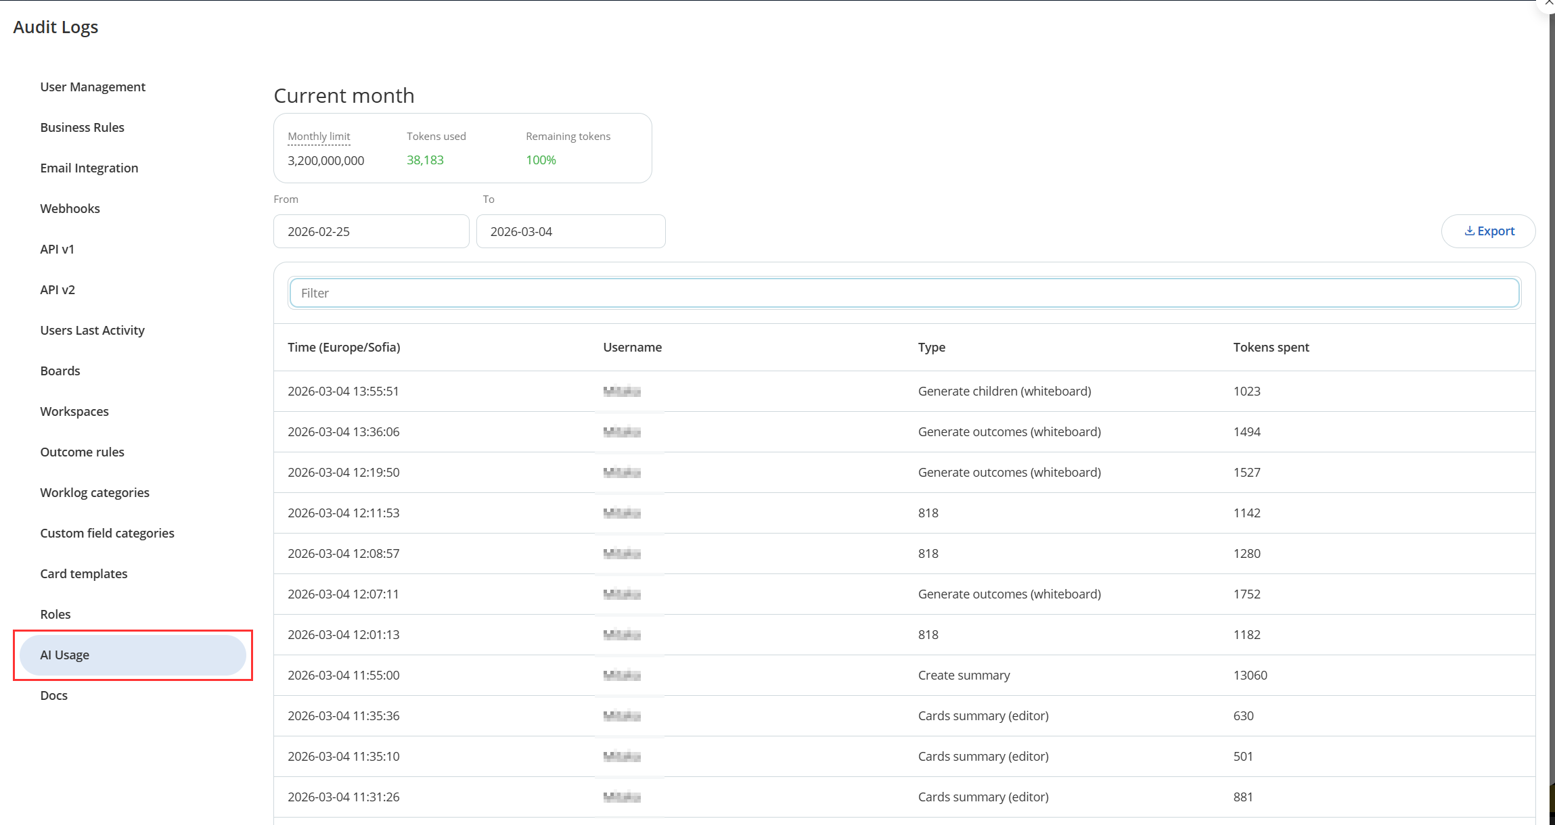Image resolution: width=1555 pixels, height=825 pixels.
Task: Open Users Last Activity
Action: [92, 330]
